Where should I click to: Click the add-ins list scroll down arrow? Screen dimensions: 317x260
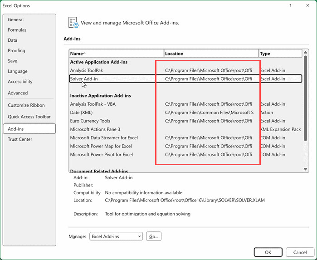pos(306,169)
